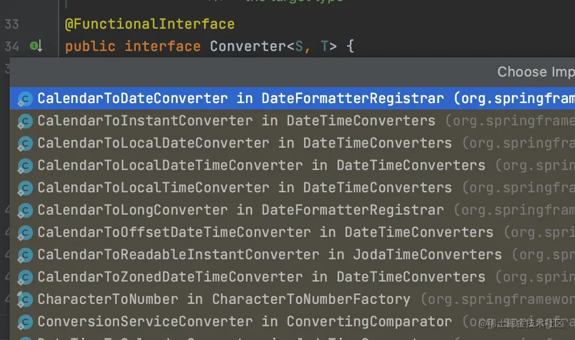Image resolution: width=575 pixels, height=340 pixels.
Task: Click the public keyword on line 34
Action: pyautogui.click(x=90, y=47)
